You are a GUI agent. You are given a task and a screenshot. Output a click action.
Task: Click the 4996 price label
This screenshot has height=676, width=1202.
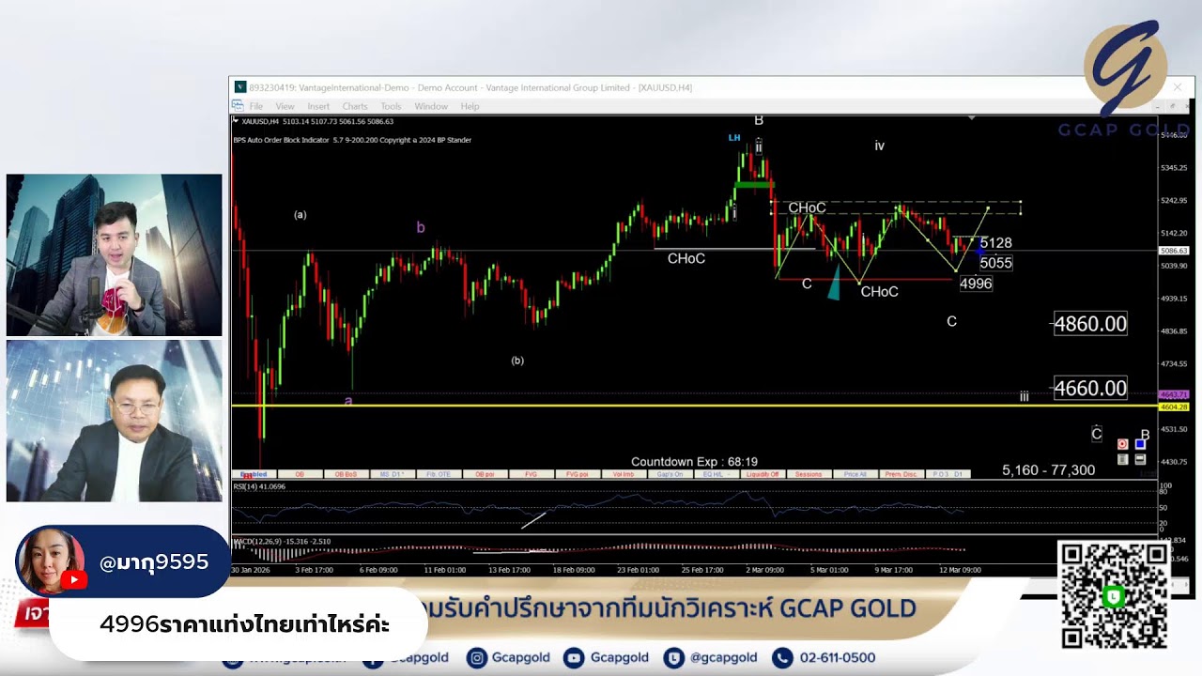(976, 284)
